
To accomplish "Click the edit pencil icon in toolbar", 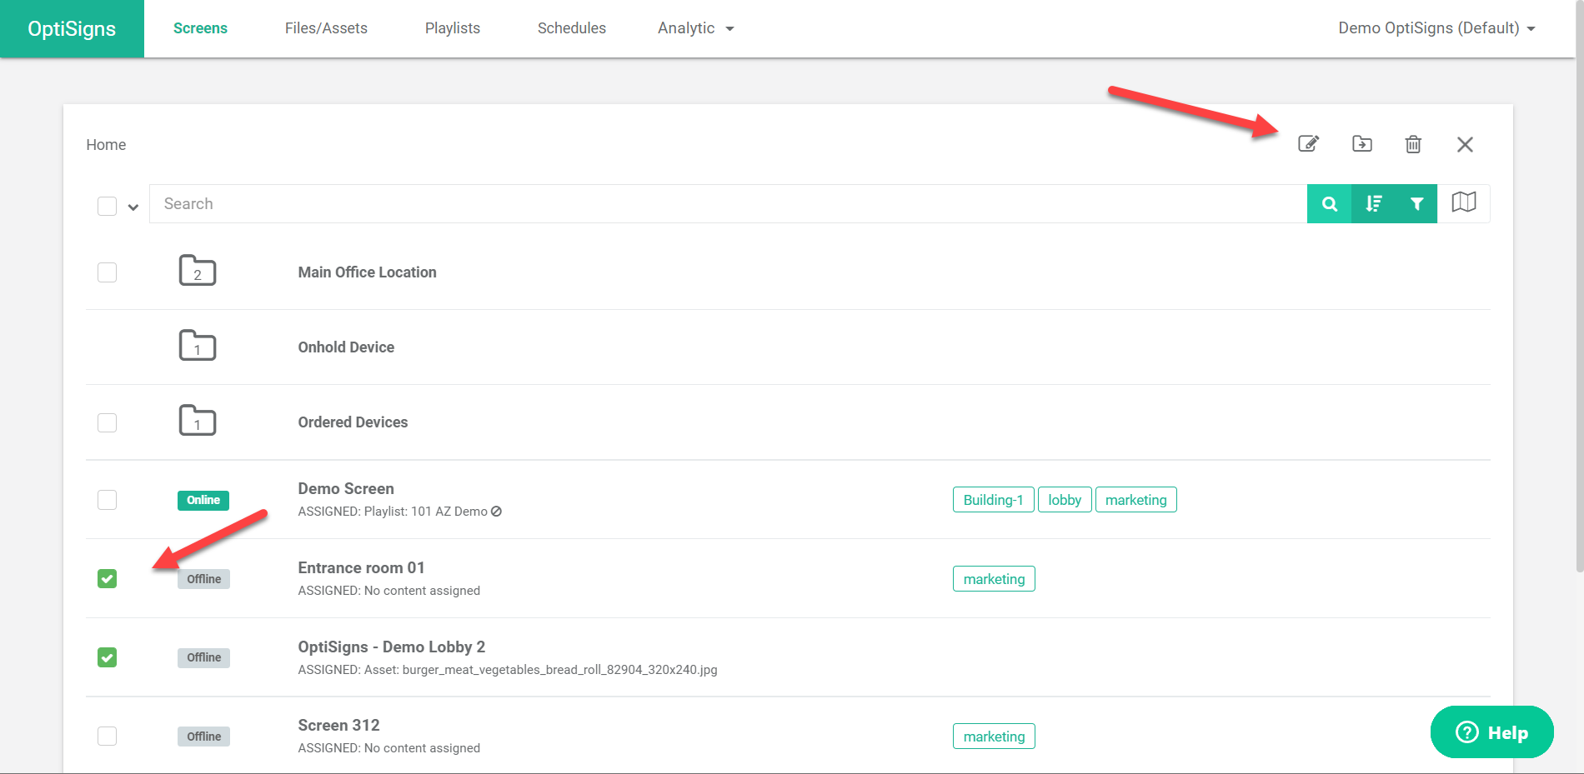I will (x=1308, y=144).
